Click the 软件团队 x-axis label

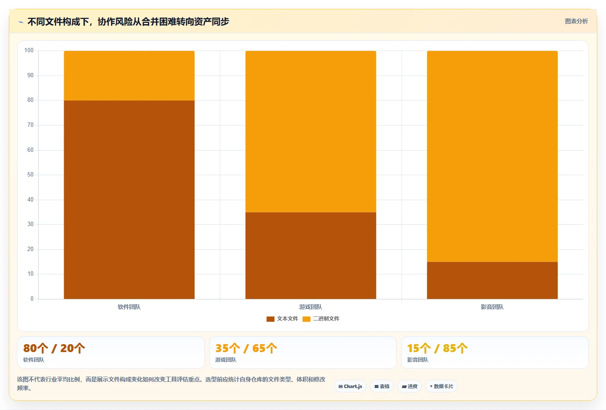[129, 307]
